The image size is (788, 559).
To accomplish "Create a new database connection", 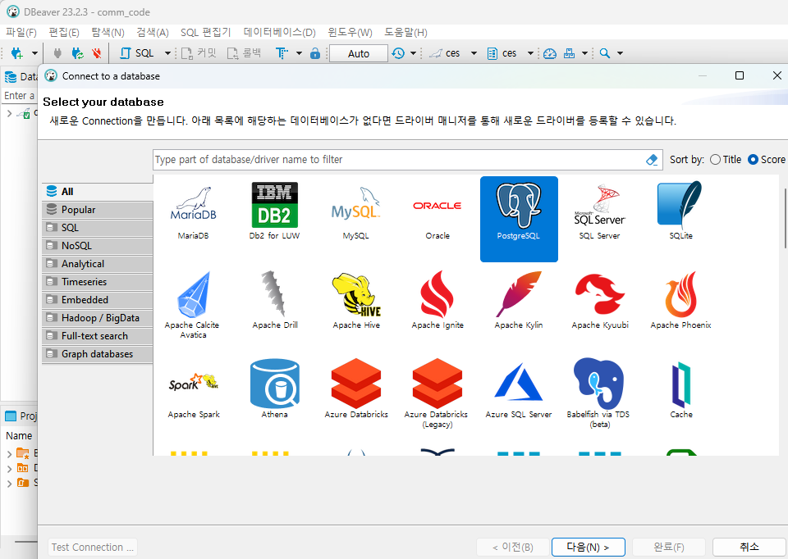I will click(18, 53).
